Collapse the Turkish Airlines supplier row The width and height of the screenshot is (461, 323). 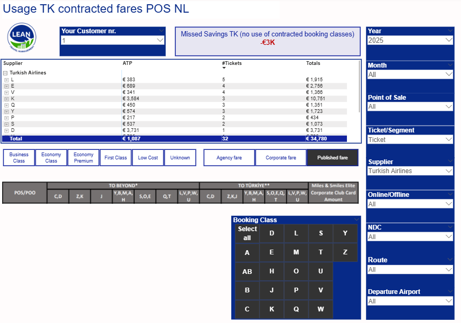pos(5,73)
